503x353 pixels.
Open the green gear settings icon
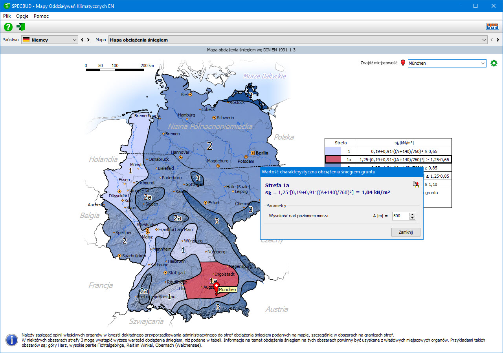click(494, 63)
